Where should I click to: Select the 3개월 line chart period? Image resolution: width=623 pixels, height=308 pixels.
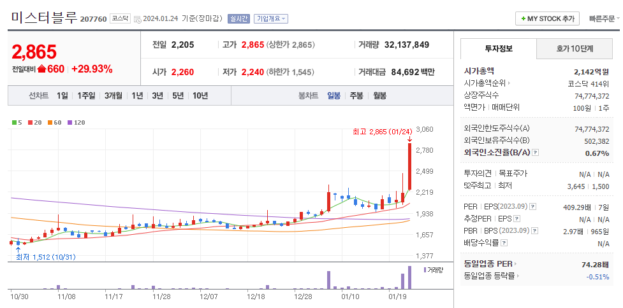pos(114,95)
